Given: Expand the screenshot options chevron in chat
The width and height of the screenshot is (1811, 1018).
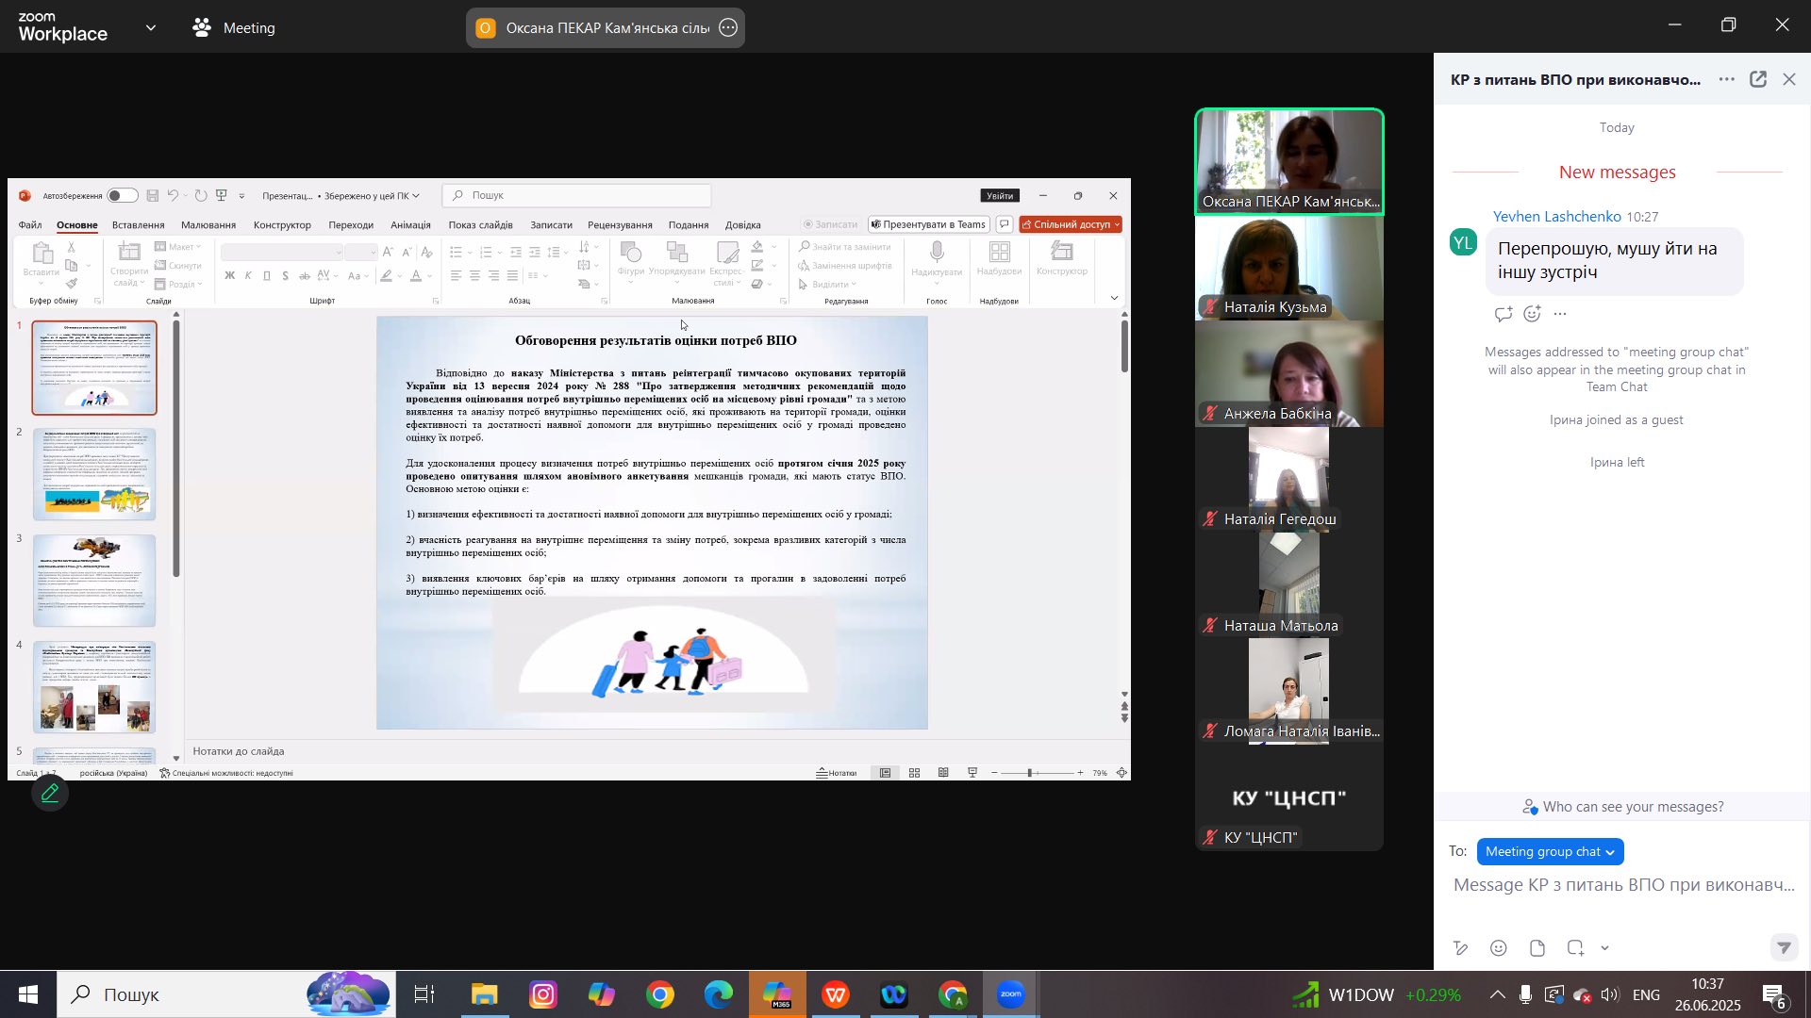Looking at the screenshot, I should [x=1604, y=948].
